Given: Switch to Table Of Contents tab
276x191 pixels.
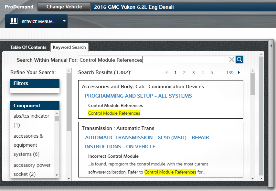Looking at the screenshot, I should click(x=28, y=47).
